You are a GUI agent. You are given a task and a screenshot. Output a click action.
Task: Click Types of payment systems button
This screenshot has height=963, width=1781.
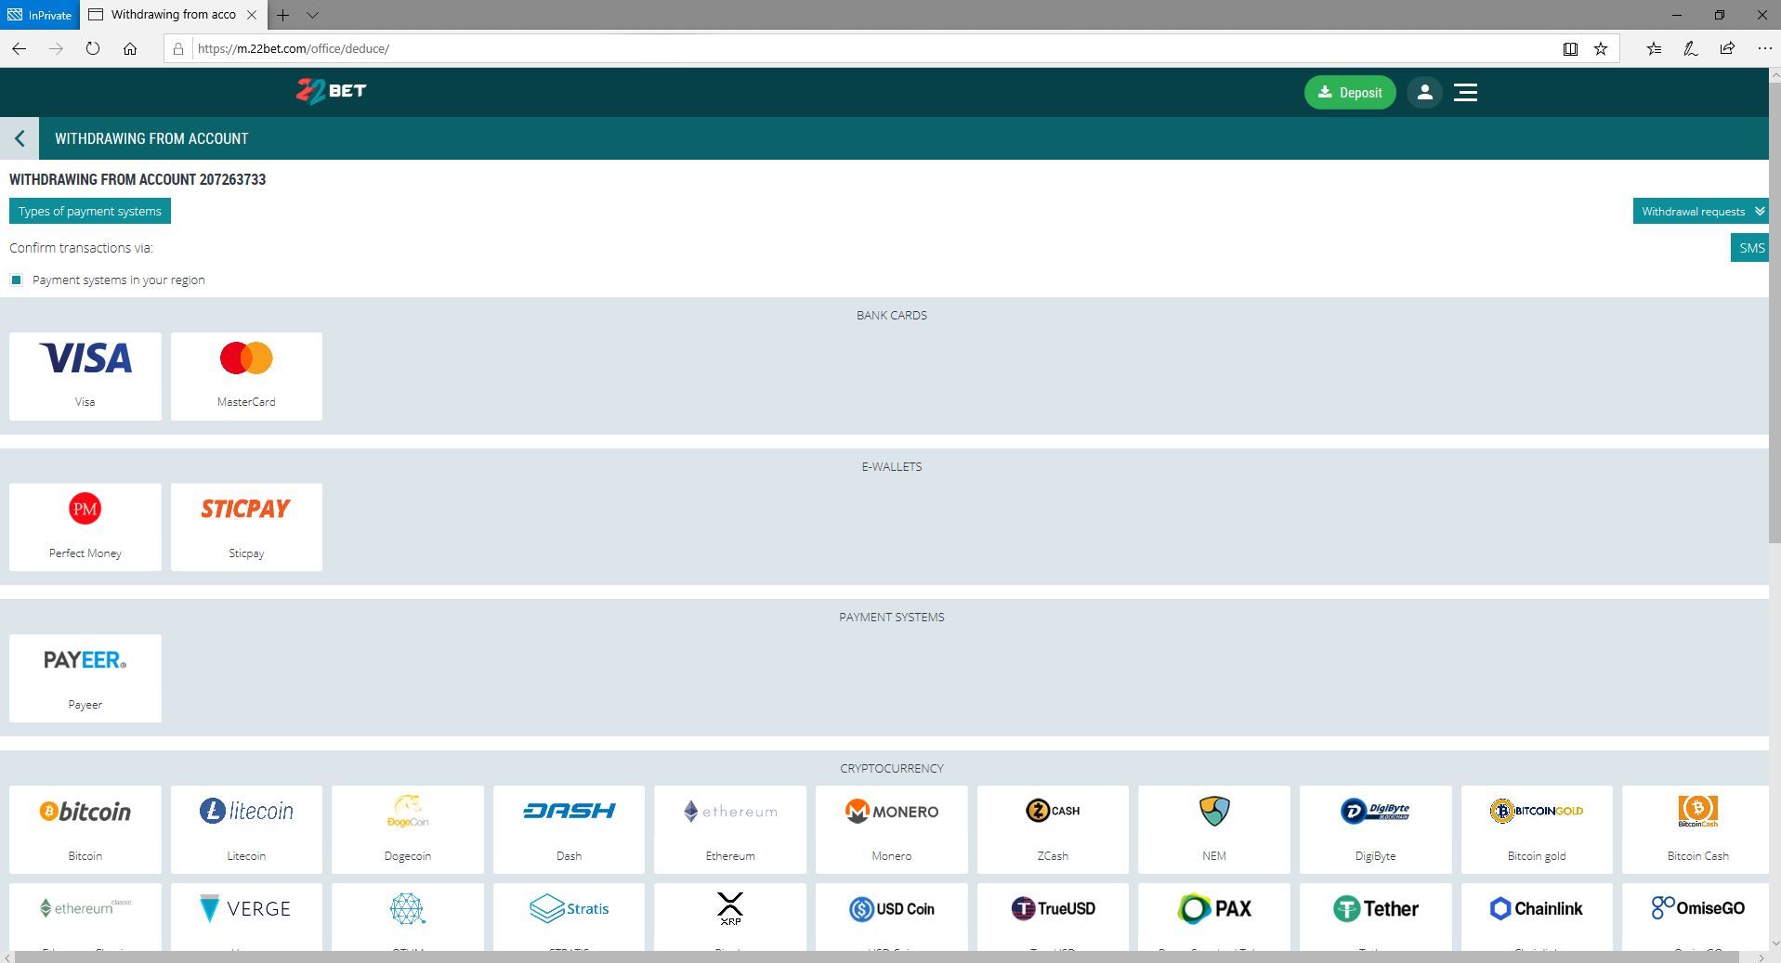pos(89,211)
